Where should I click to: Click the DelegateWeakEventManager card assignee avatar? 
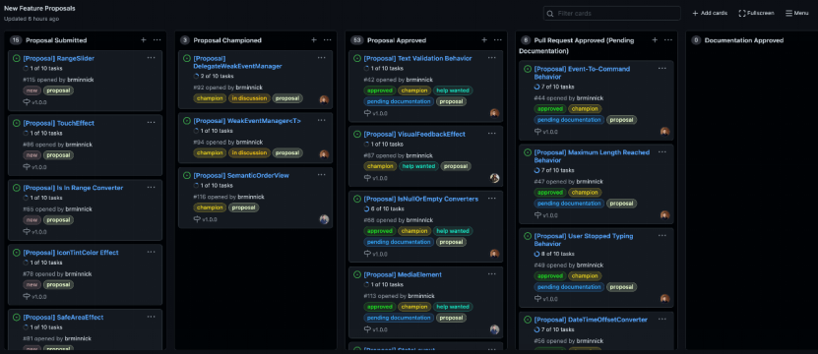coord(324,100)
